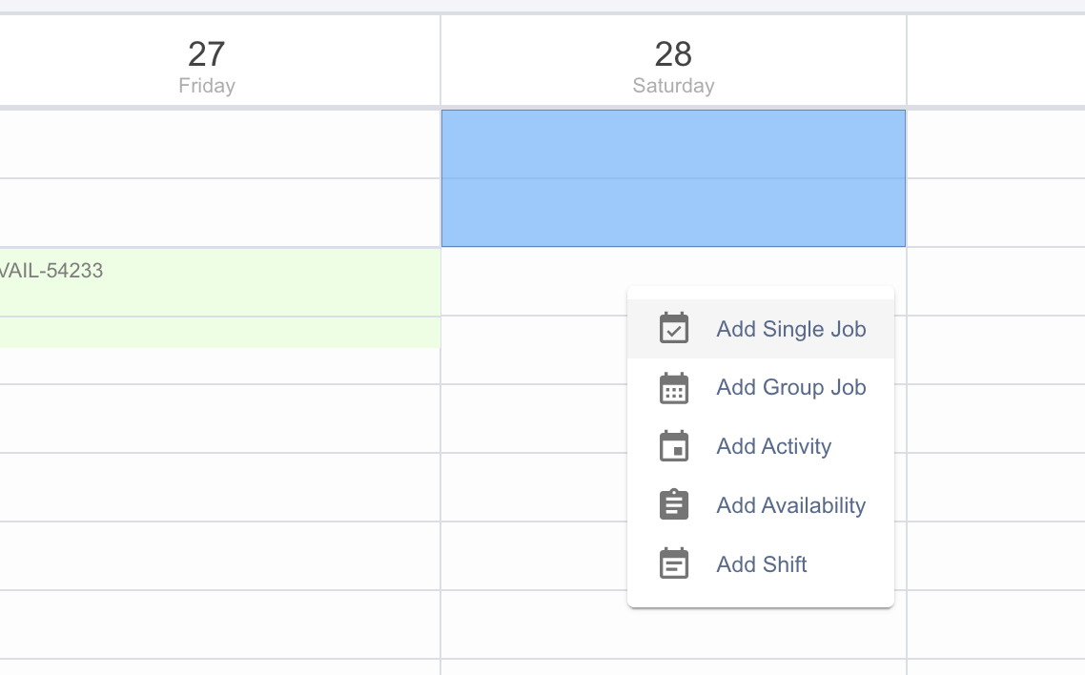The height and width of the screenshot is (675, 1085).
Task: Select empty slot in column right of Saturday
Action: pyautogui.click(x=996, y=144)
